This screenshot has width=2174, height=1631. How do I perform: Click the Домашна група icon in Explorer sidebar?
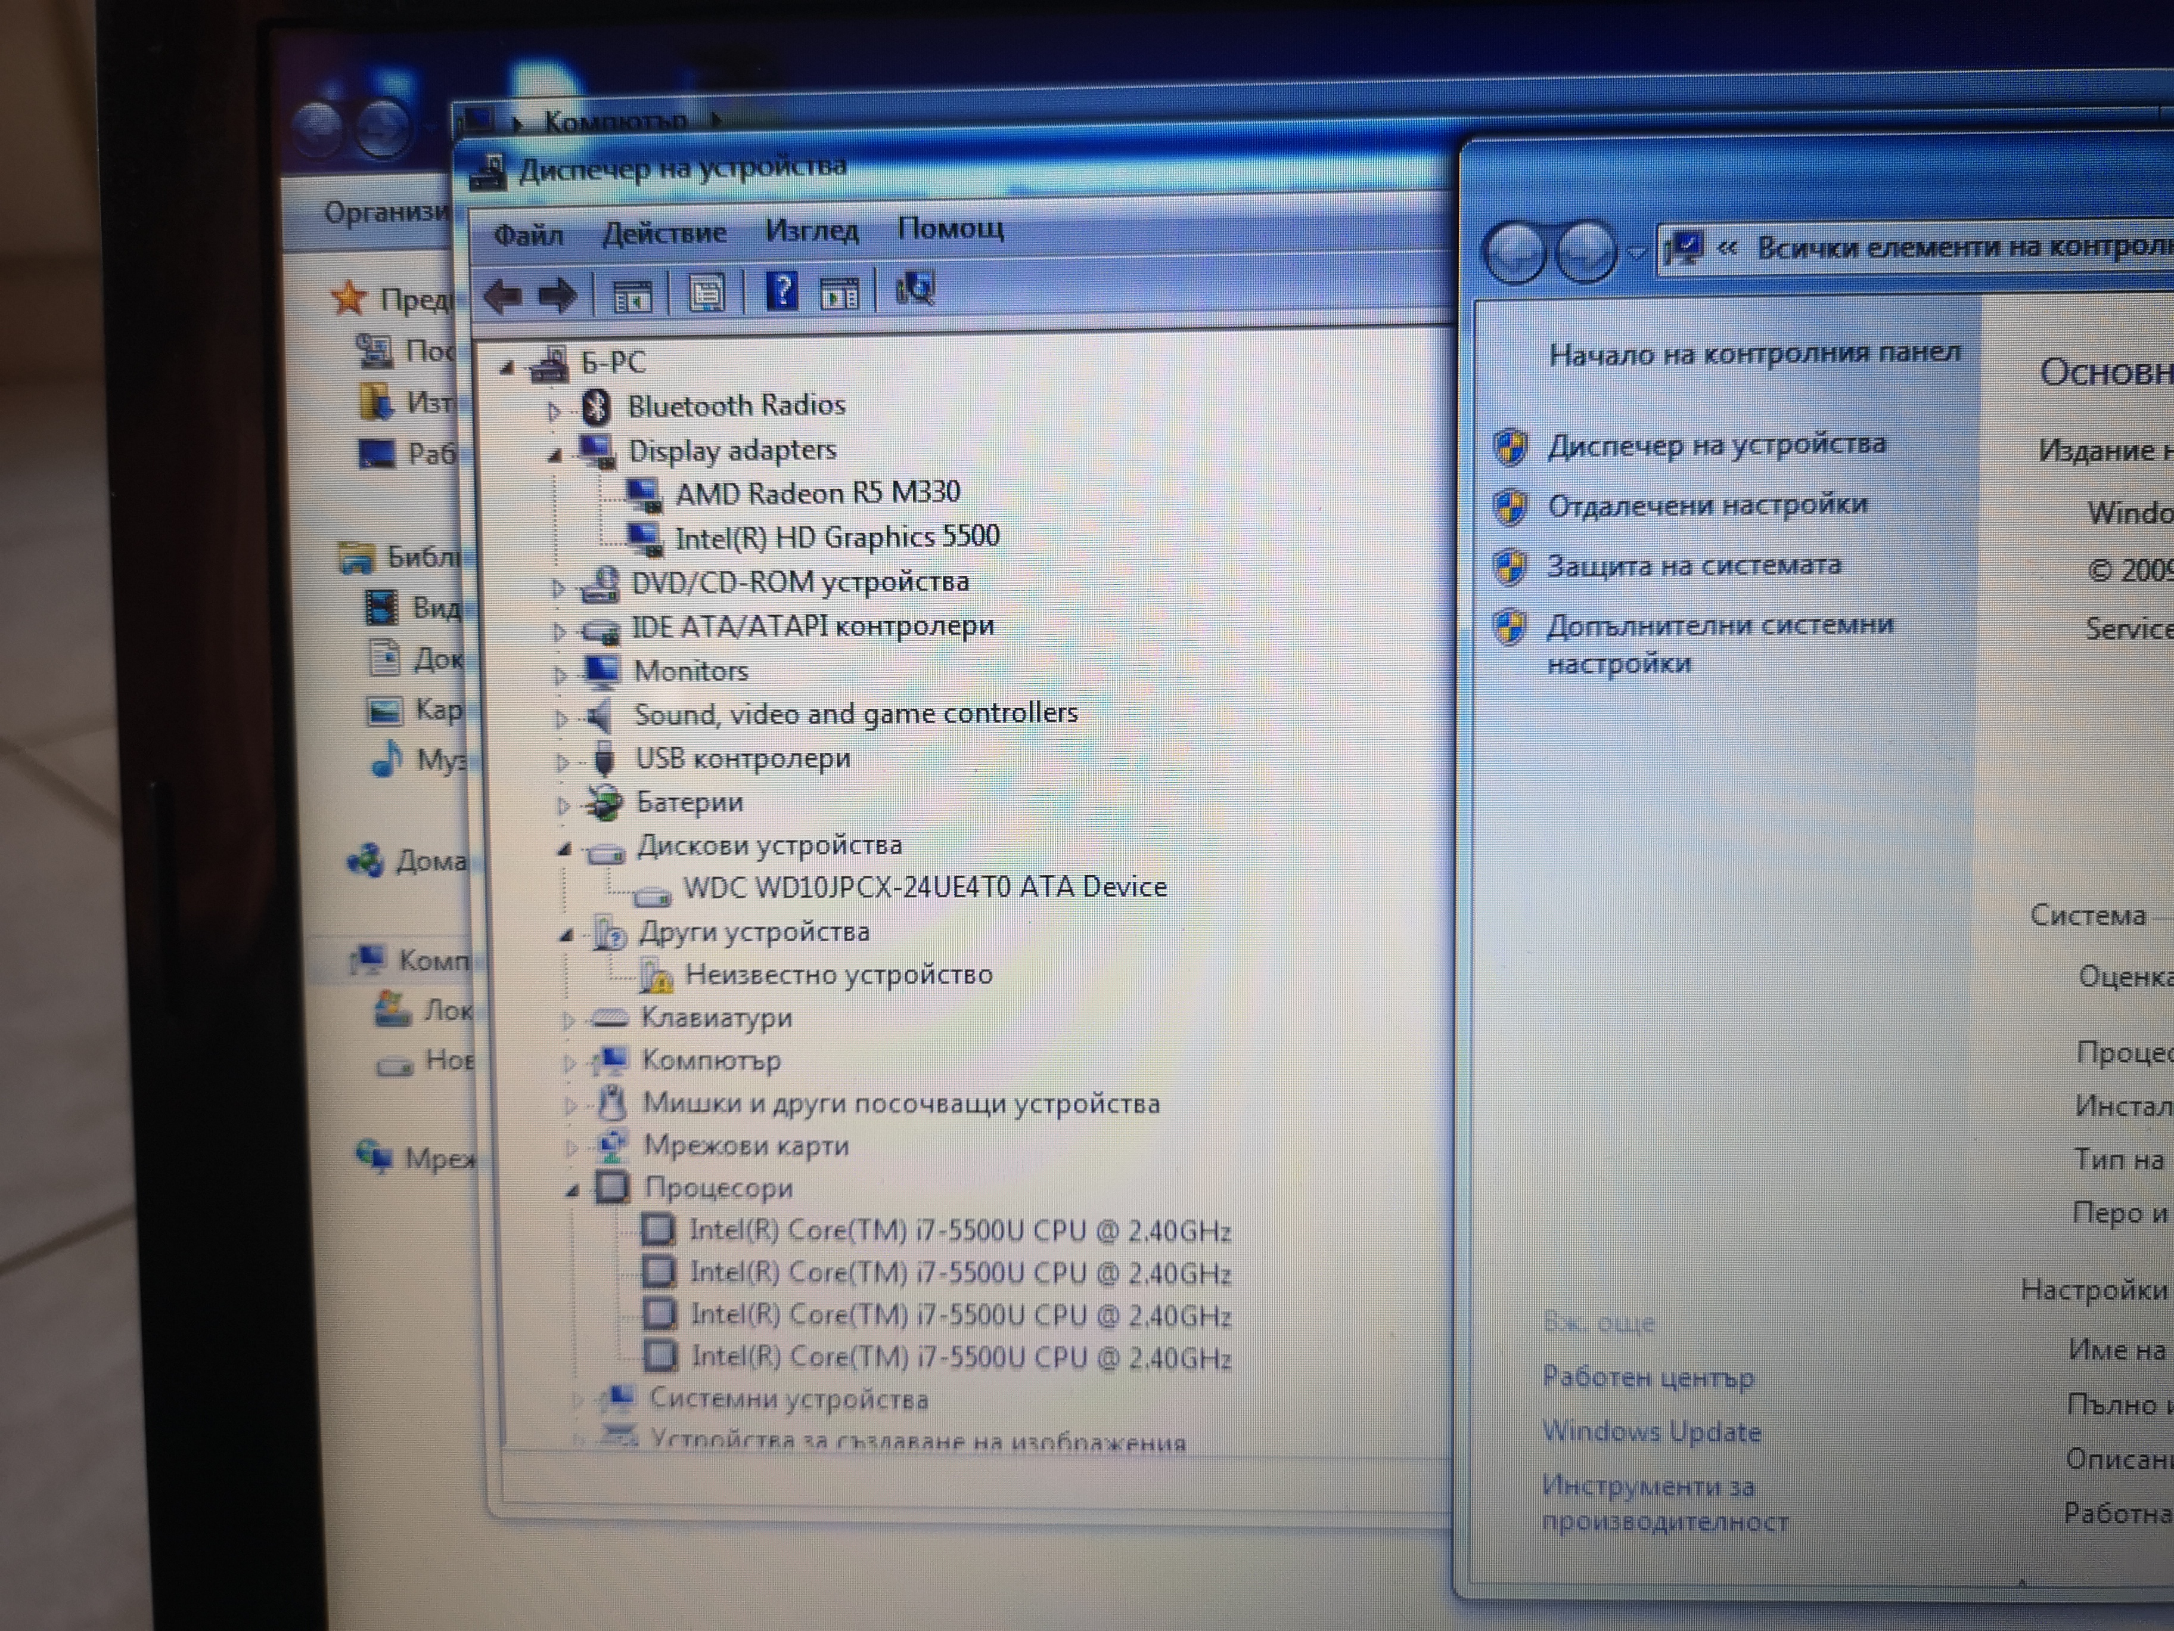[365, 860]
